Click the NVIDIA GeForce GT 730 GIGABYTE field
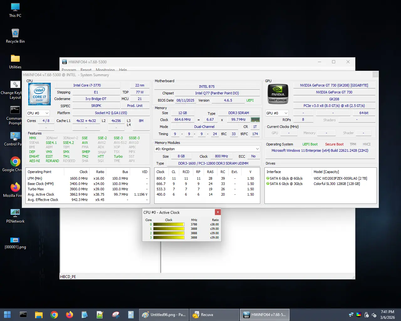401x321 pixels. pyautogui.click(x=334, y=85)
